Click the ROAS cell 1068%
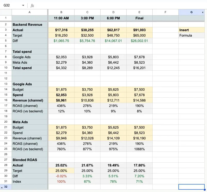207x192 pixels. [139, 149]
